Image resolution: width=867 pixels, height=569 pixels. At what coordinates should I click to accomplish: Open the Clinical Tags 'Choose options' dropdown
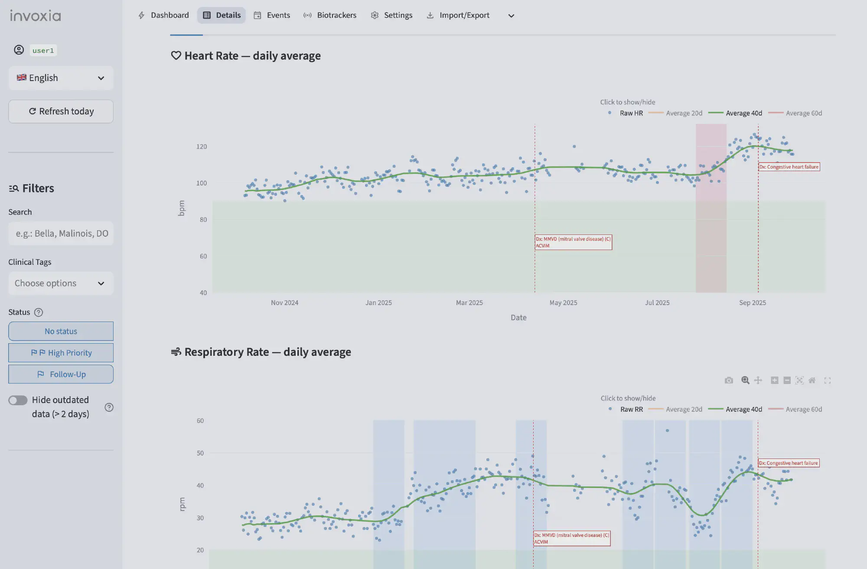pos(61,283)
